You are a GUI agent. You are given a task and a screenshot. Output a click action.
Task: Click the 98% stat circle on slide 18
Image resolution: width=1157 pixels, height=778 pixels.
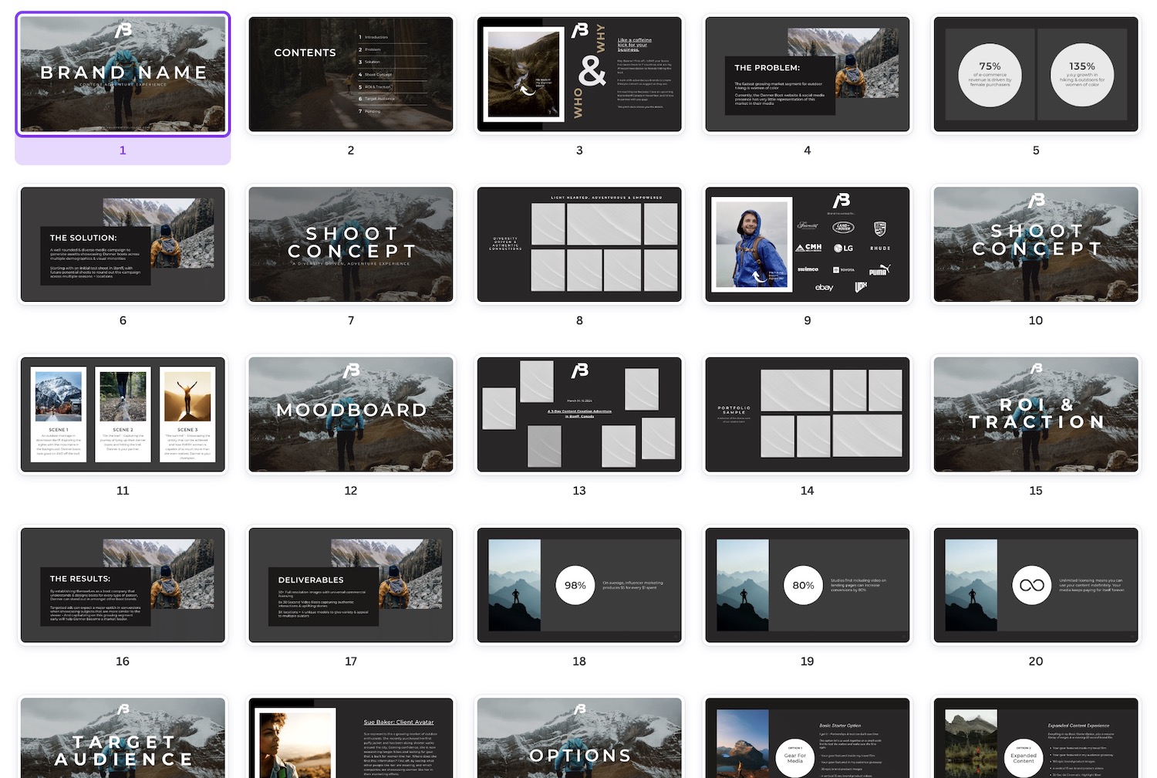[575, 585]
